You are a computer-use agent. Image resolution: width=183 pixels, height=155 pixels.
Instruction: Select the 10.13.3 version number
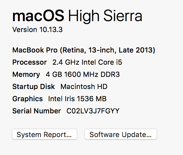click(51, 29)
